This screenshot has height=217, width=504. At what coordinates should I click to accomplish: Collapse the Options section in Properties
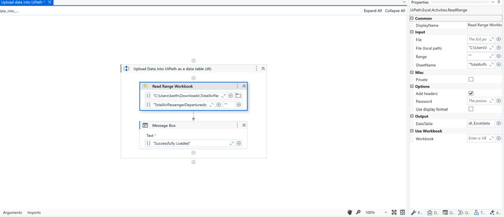tap(412, 86)
